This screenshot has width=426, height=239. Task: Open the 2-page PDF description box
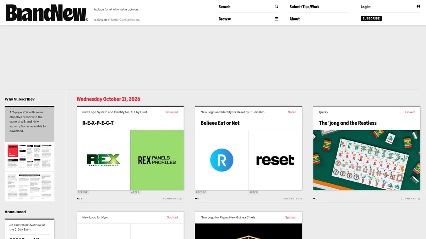pos(29,124)
